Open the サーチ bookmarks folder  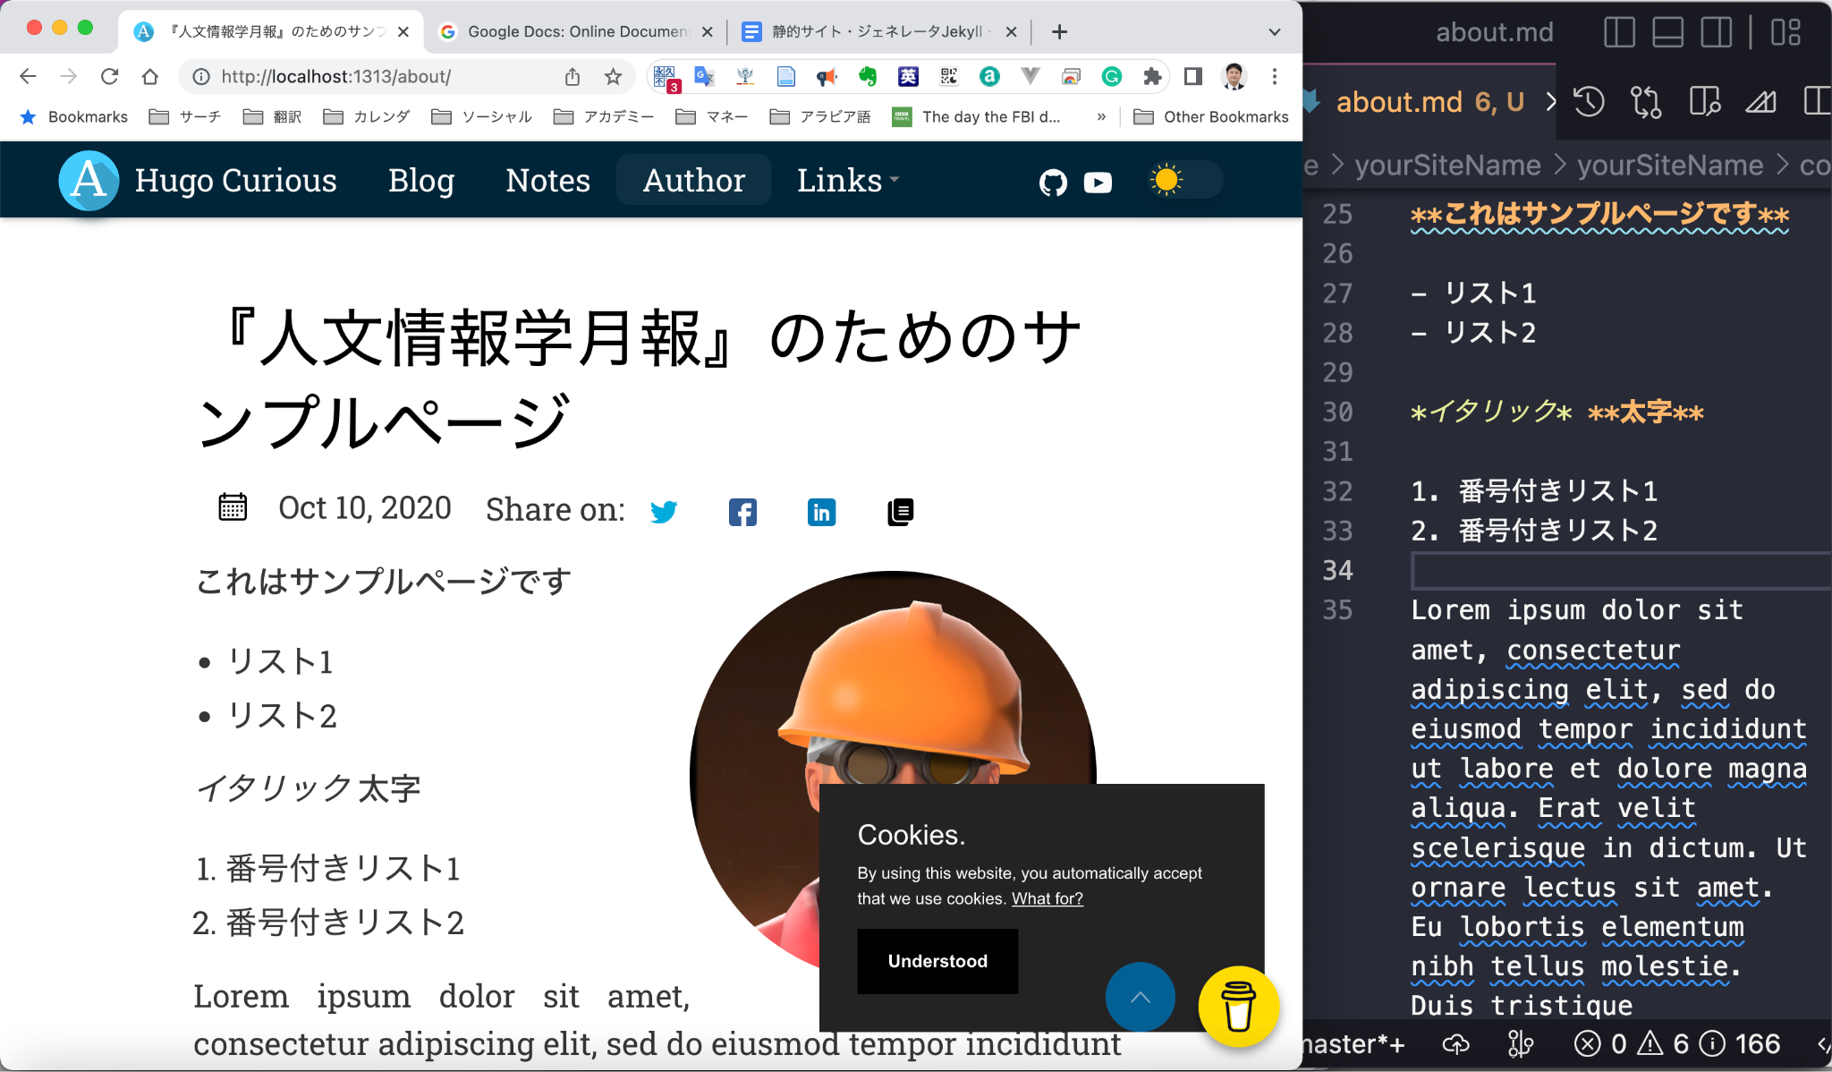(x=185, y=116)
